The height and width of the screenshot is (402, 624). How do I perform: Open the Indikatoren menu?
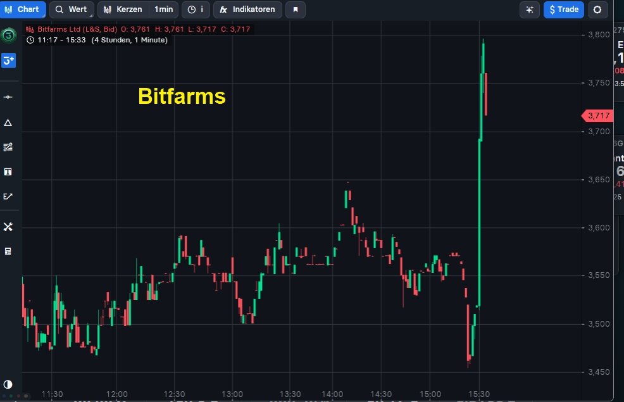pyautogui.click(x=247, y=9)
